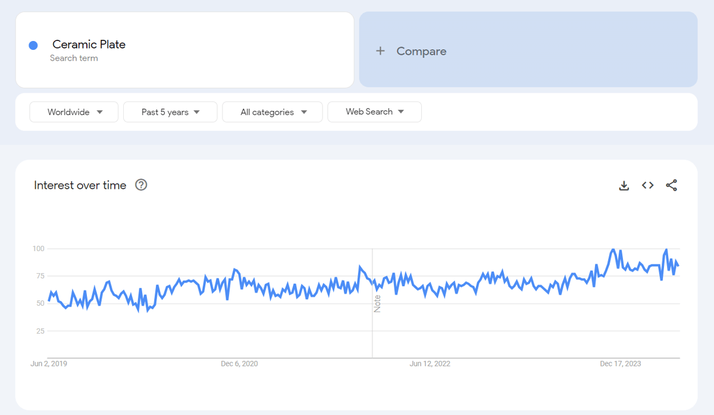The height and width of the screenshot is (415, 714).
Task: Click the Dec 6, 2020 axis label
Action: (239, 363)
